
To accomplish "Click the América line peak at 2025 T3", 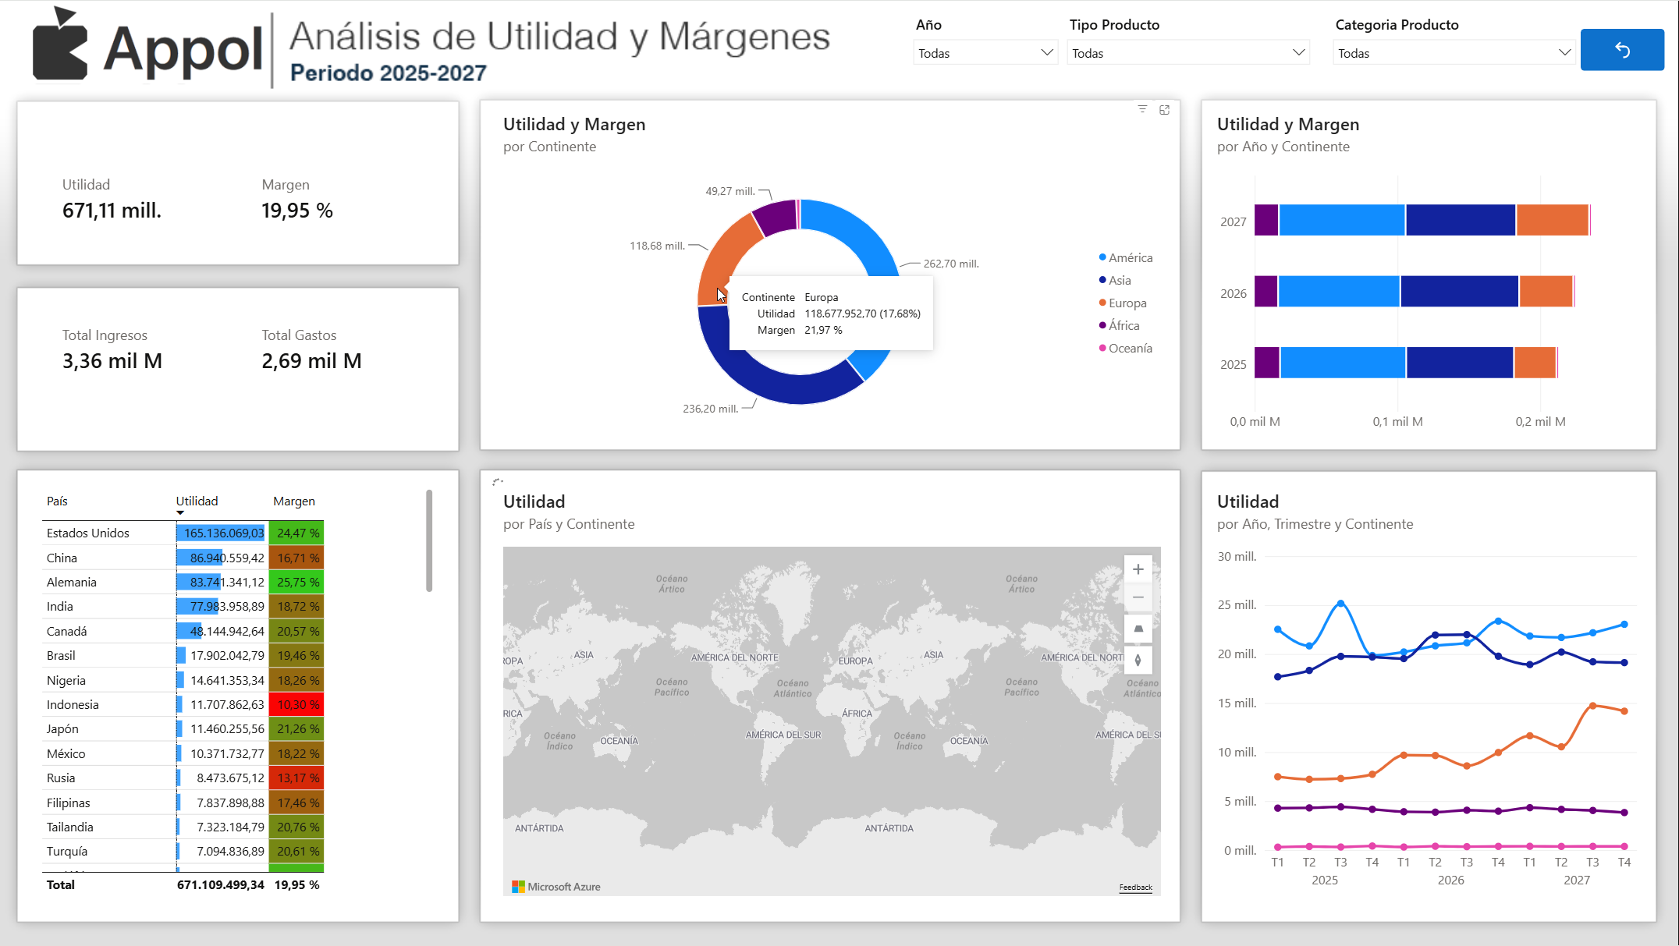I will [x=1340, y=603].
